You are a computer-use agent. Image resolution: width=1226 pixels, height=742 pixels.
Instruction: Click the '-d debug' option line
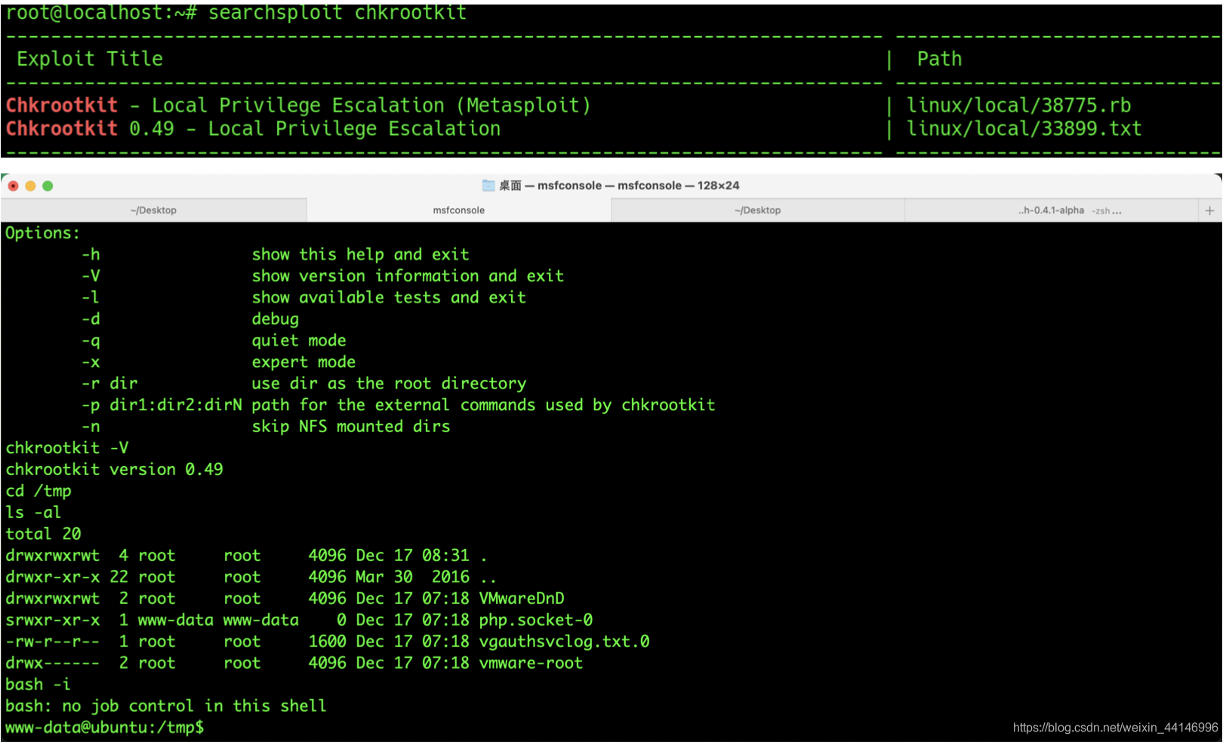190,319
